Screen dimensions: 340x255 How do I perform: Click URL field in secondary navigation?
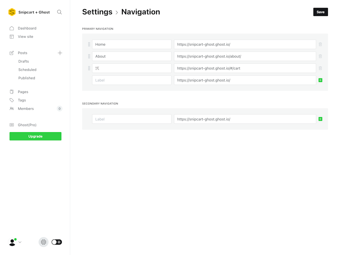(x=245, y=119)
